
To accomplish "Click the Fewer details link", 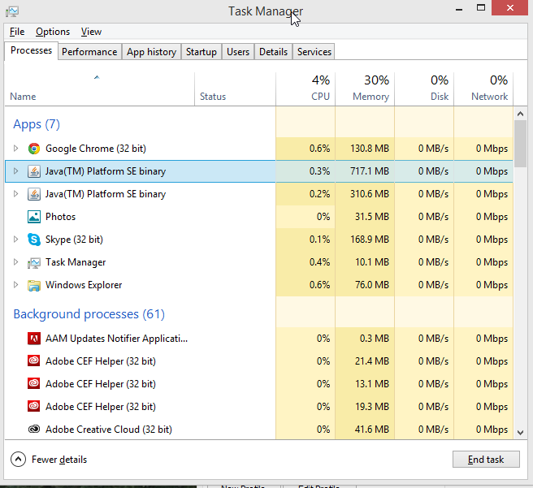I will [x=59, y=460].
